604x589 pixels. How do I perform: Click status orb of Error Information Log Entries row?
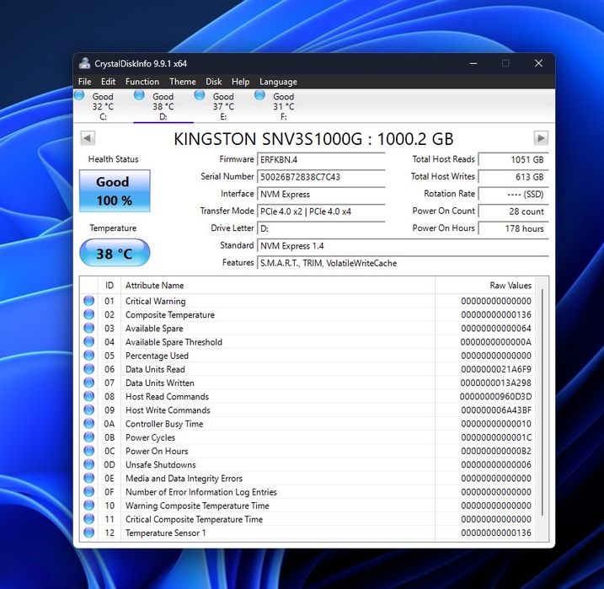[x=89, y=491]
